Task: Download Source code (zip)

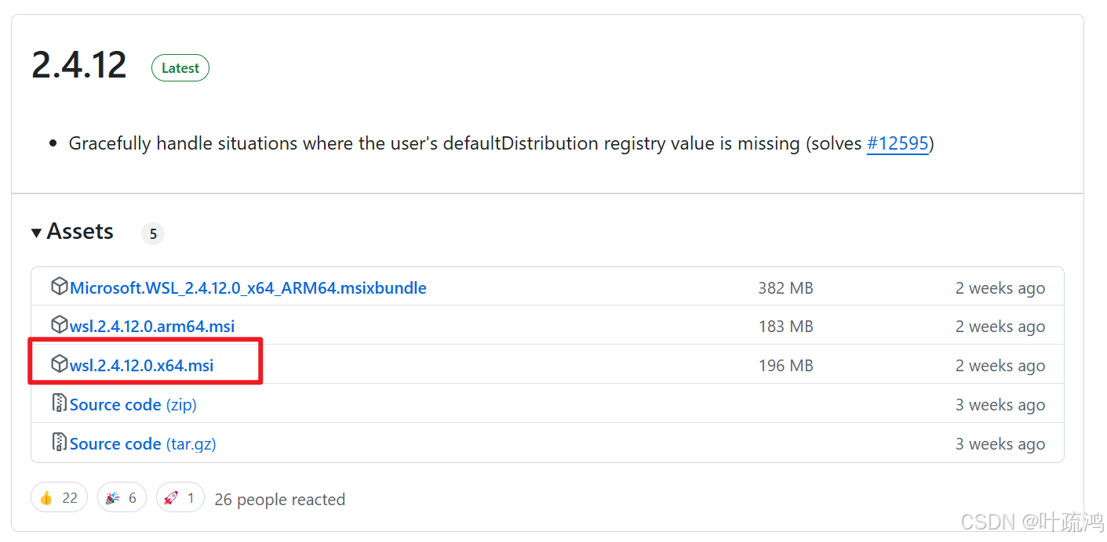Action: (x=133, y=405)
